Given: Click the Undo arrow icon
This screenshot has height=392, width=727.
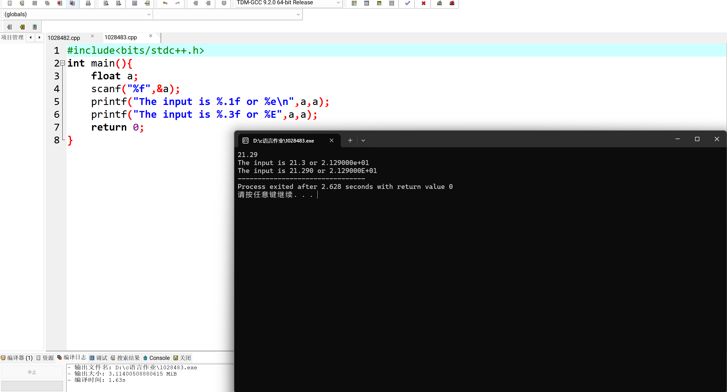Looking at the screenshot, I should 165,3.
